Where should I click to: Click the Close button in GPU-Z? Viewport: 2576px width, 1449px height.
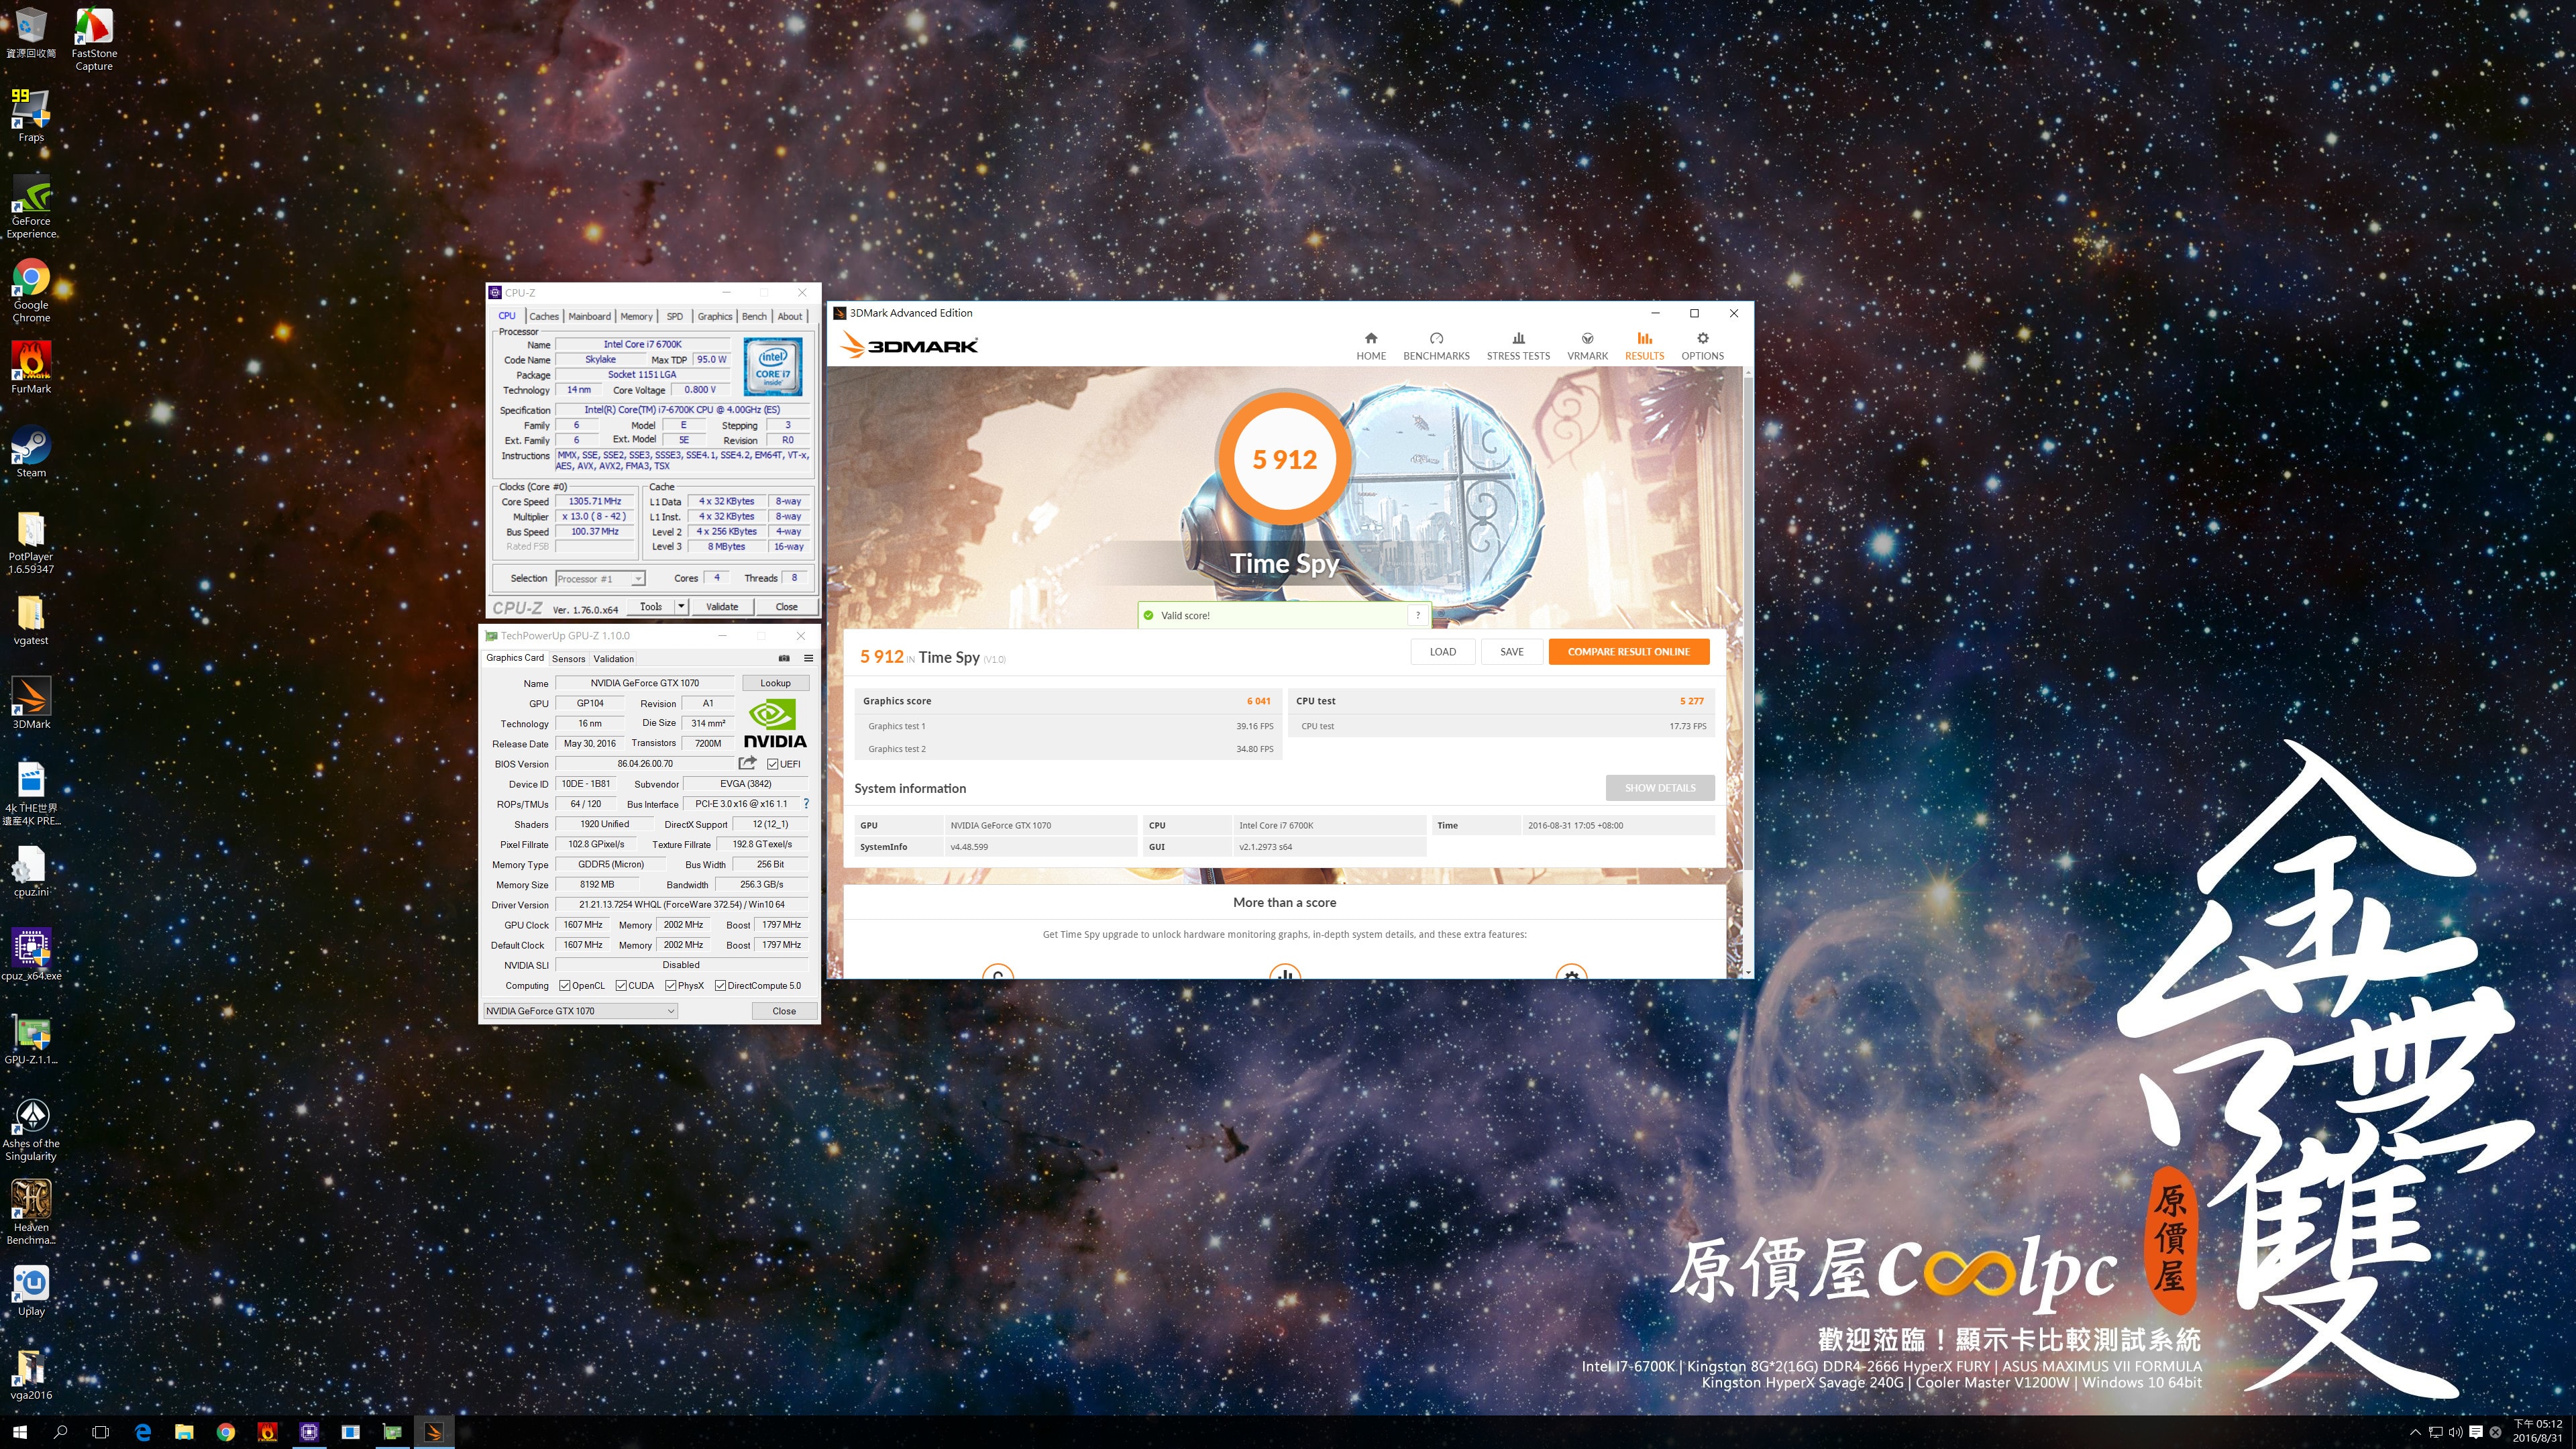coord(784,1011)
